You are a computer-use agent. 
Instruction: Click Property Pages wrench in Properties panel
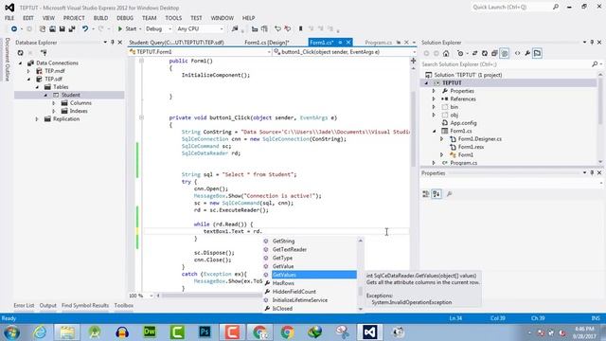tap(449, 194)
